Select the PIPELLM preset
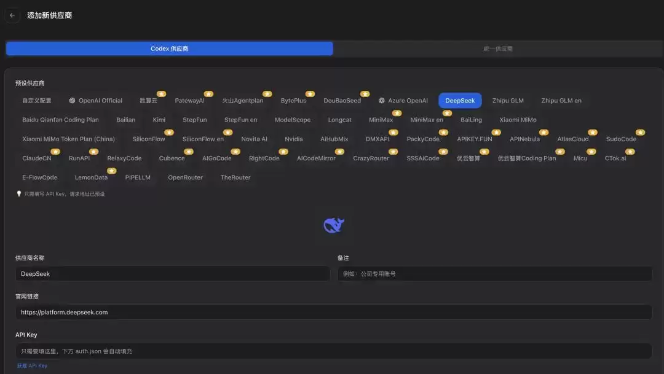Viewport: 664px width, 374px height. click(x=138, y=177)
